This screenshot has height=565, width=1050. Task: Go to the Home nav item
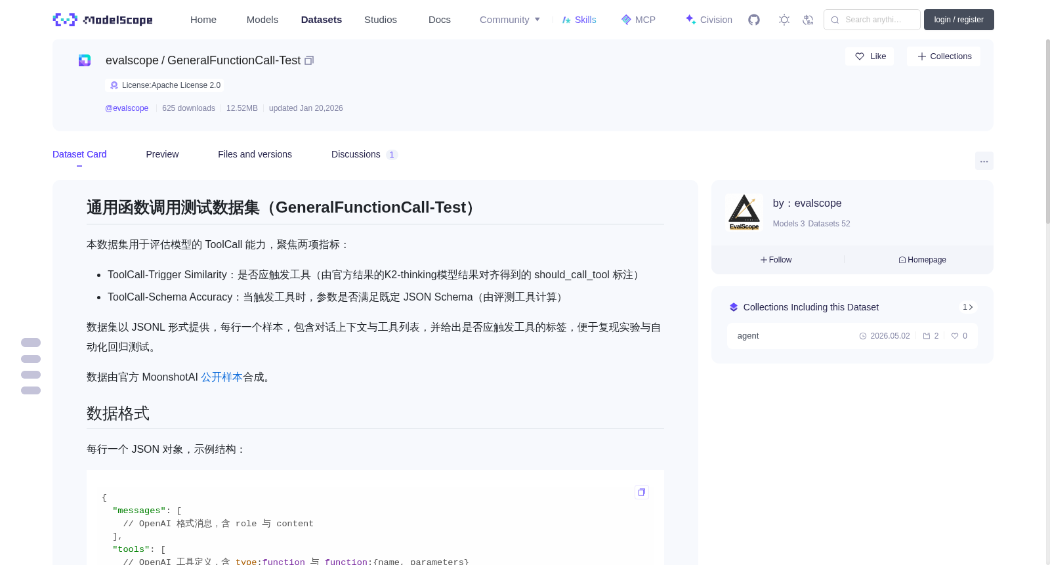tap(203, 20)
